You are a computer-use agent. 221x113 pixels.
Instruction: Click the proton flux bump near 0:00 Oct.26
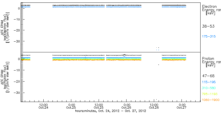(125, 56)
